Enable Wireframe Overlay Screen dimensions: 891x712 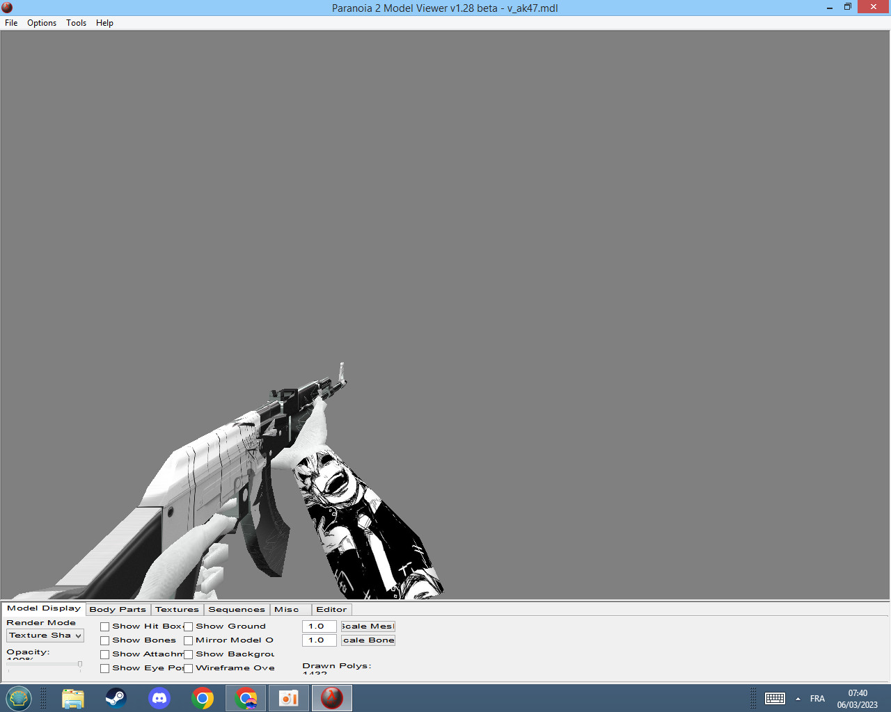(189, 667)
